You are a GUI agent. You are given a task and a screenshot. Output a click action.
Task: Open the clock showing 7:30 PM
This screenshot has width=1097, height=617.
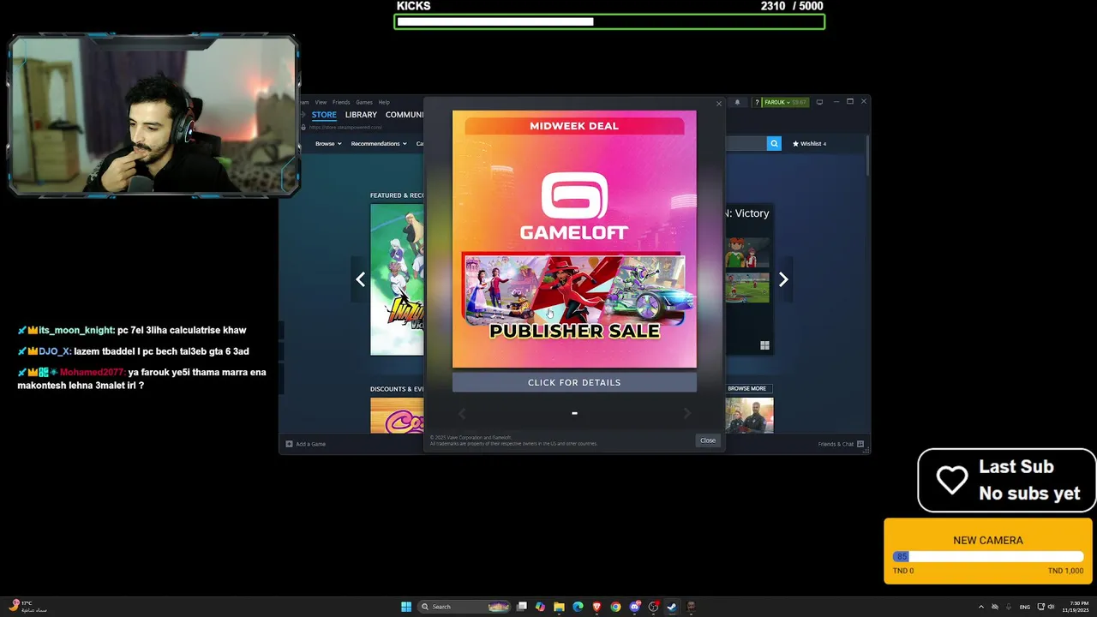[1076, 607]
